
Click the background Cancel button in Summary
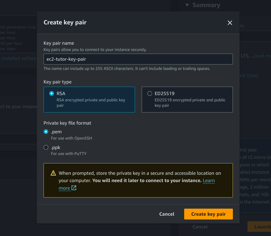tap(200, 227)
